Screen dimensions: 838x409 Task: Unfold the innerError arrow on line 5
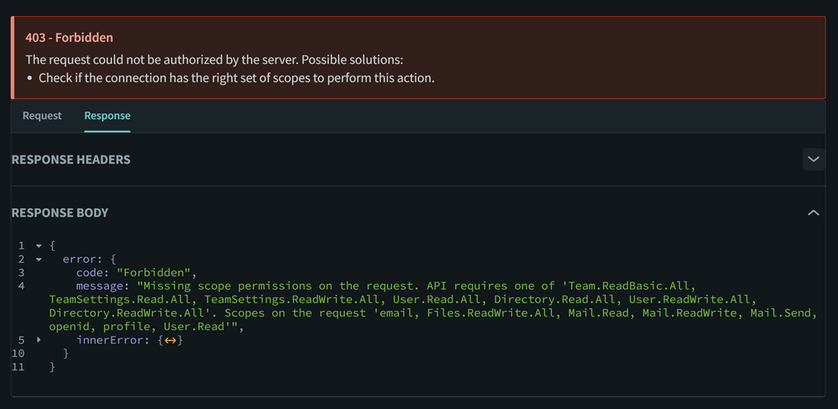point(39,340)
